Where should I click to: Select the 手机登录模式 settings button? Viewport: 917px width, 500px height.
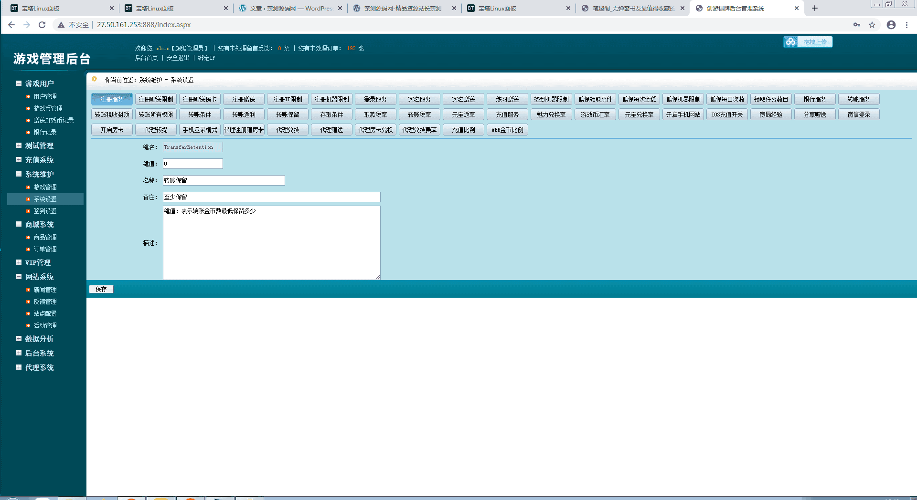pyautogui.click(x=200, y=130)
